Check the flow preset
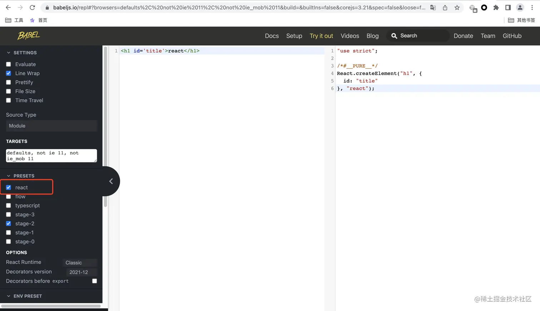Screen dimensions: 540x311 pyautogui.click(x=9, y=197)
